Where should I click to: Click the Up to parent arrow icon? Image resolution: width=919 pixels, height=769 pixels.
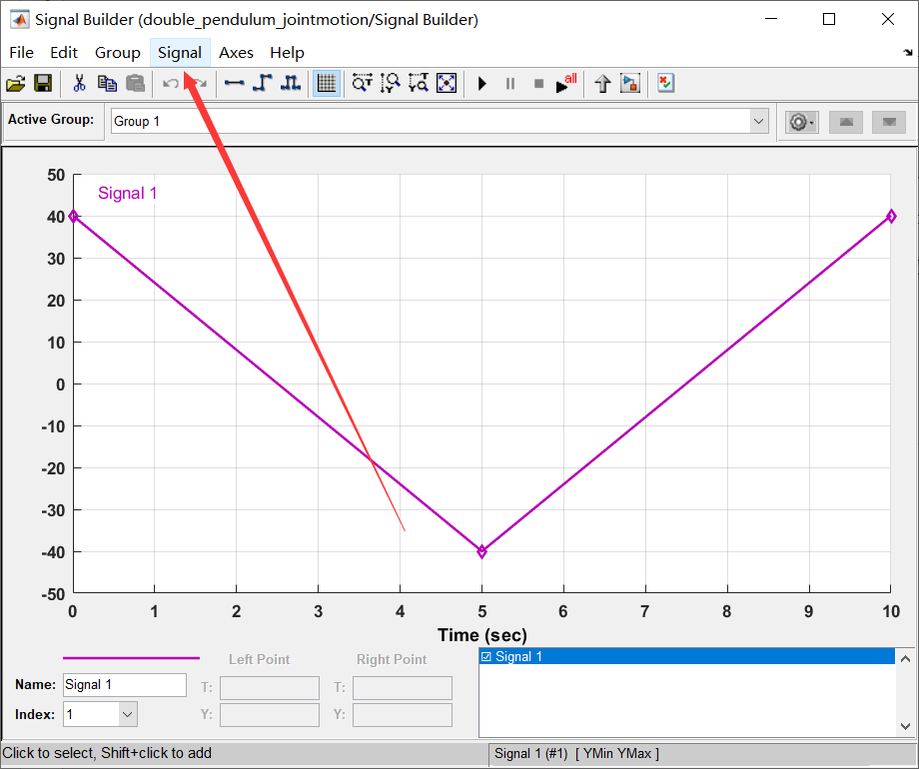(602, 84)
